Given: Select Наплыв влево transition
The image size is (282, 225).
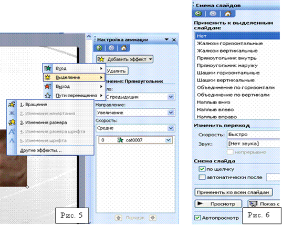Looking at the screenshot, I should [x=237, y=110].
